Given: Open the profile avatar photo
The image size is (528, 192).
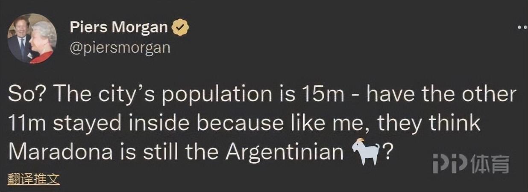Looking at the screenshot, I should pyautogui.click(x=32, y=39).
